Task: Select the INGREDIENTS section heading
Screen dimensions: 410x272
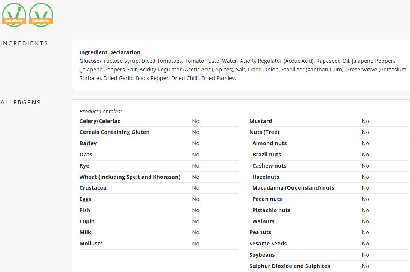Action: pyautogui.click(x=24, y=43)
